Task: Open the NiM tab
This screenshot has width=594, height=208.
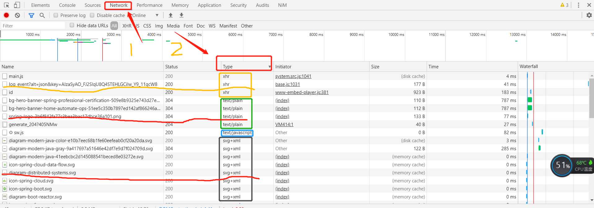Action: click(282, 5)
